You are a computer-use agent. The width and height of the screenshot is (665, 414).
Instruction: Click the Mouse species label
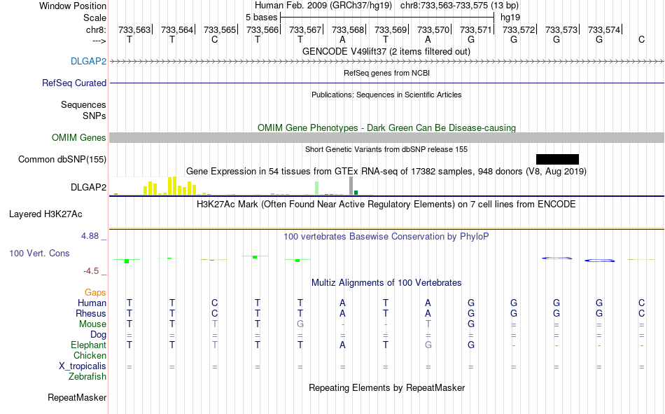click(x=92, y=324)
